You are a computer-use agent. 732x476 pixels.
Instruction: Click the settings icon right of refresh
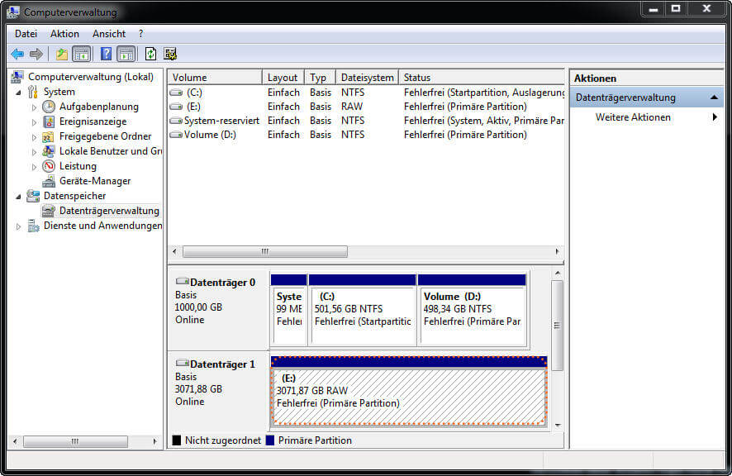click(x=171, y=54)
